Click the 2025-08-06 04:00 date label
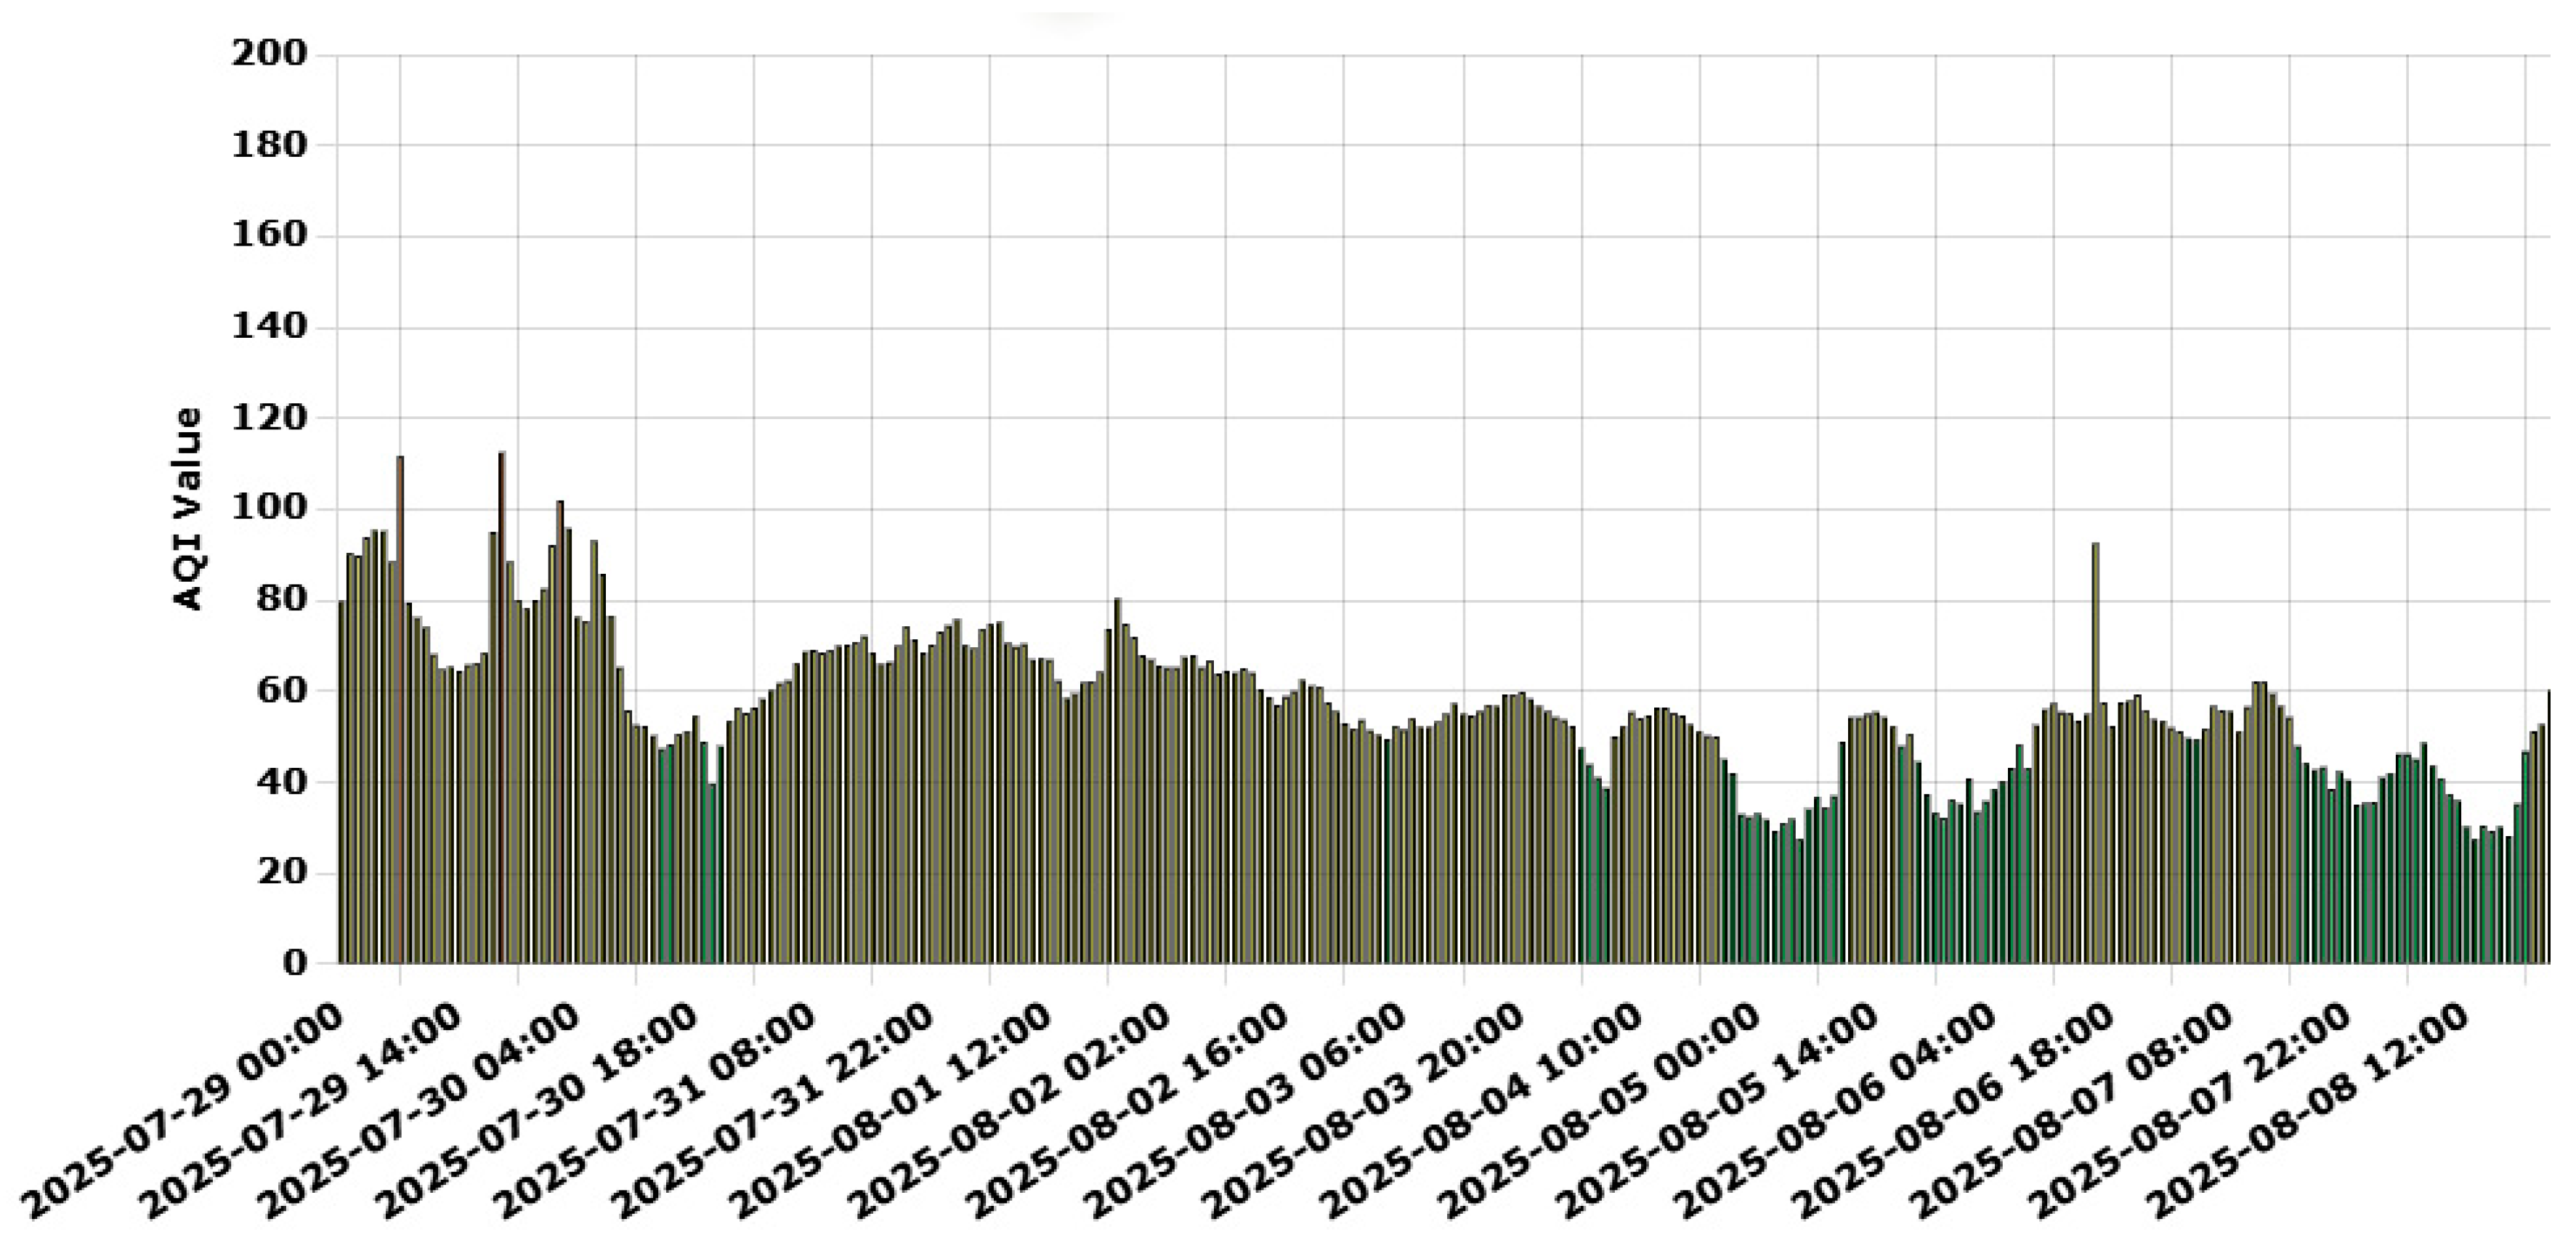Image resolution: width=2576 pixels, height=1248 pixels. pos(1835,1111)
